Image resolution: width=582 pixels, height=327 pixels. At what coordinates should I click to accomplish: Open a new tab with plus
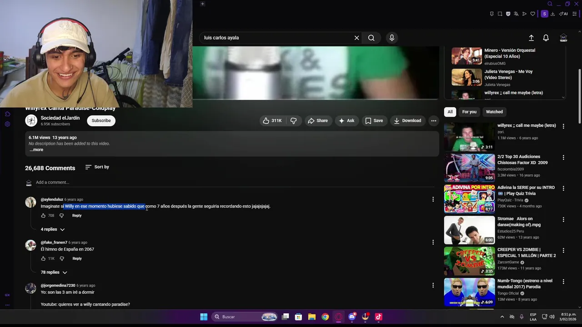pyautogui.click(x=202, y=4)
